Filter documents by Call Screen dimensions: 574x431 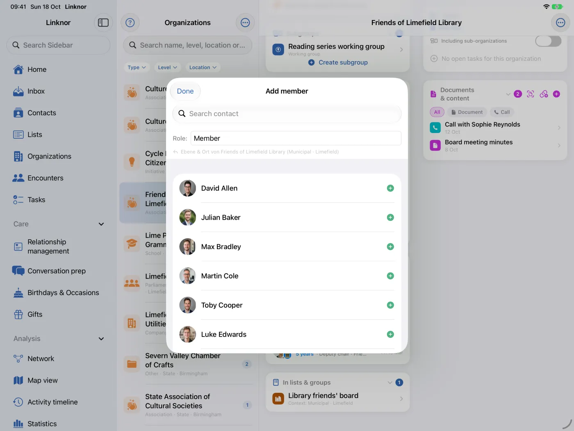tap(502, 112)
